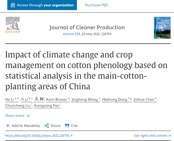Open Get rights and content link
Viewport: 174px width, 141px height.
tap(151, 136)
